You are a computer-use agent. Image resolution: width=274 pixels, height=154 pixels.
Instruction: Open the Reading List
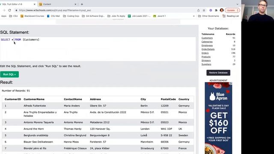(x=231, y=16)
